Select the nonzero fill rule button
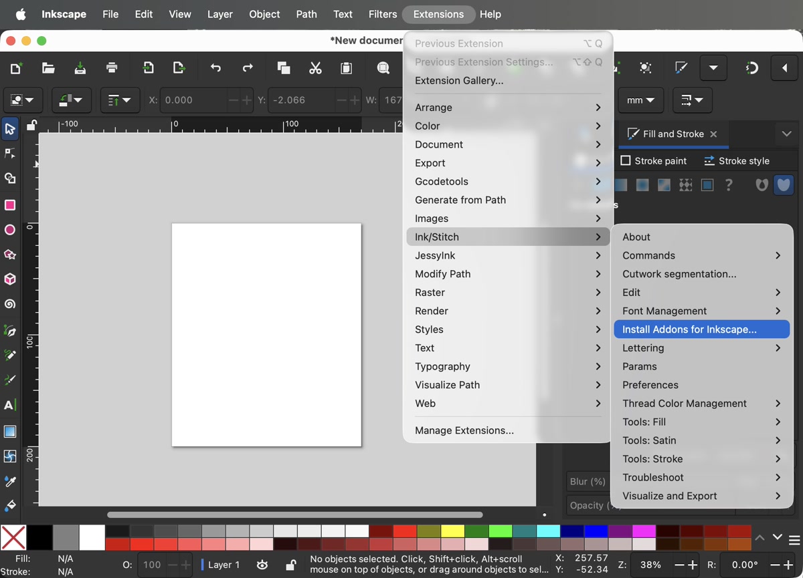Screen dimensions: 803x578 coord(784,185)
